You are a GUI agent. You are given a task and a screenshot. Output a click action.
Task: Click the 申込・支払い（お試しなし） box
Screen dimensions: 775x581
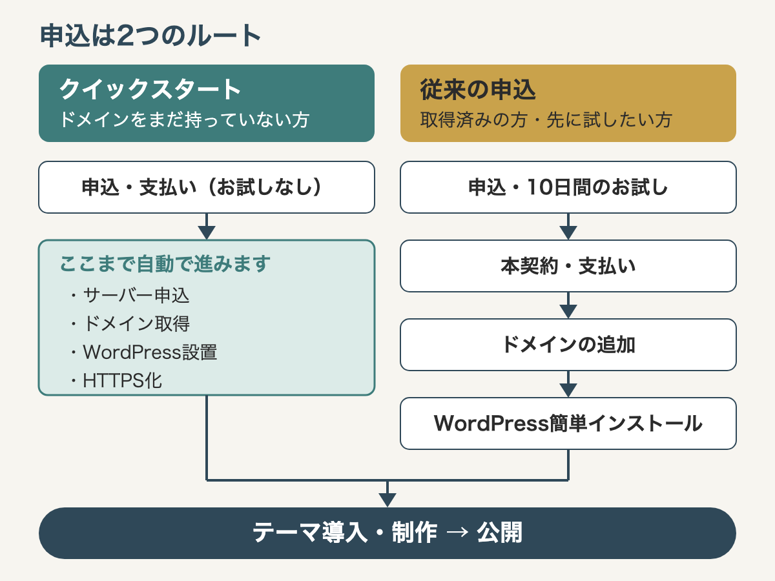207,187
